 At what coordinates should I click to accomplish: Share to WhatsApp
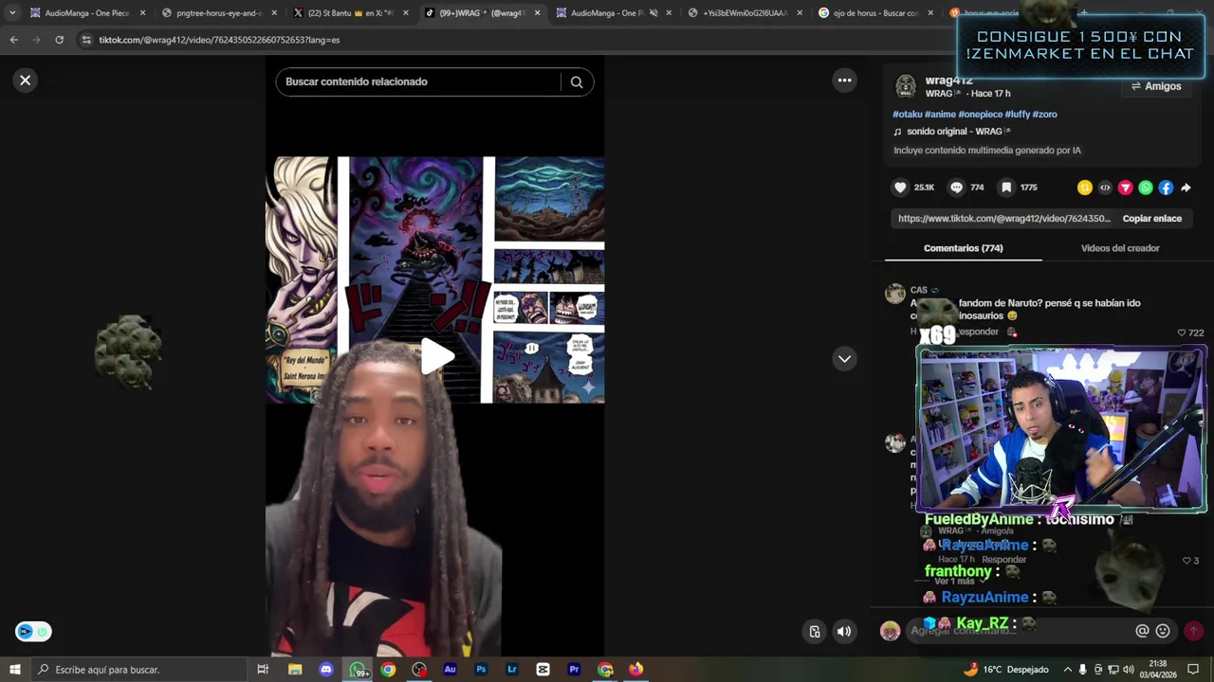point(1146,188)
